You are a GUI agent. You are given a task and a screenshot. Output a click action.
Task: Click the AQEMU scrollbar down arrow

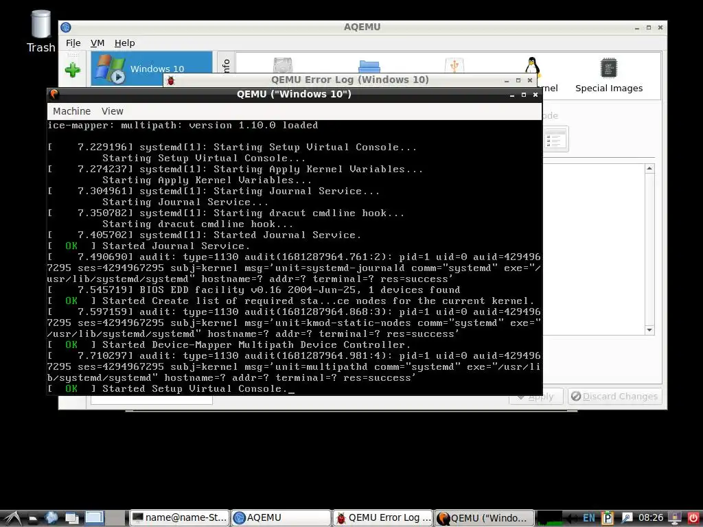click(x=649, y=330)
